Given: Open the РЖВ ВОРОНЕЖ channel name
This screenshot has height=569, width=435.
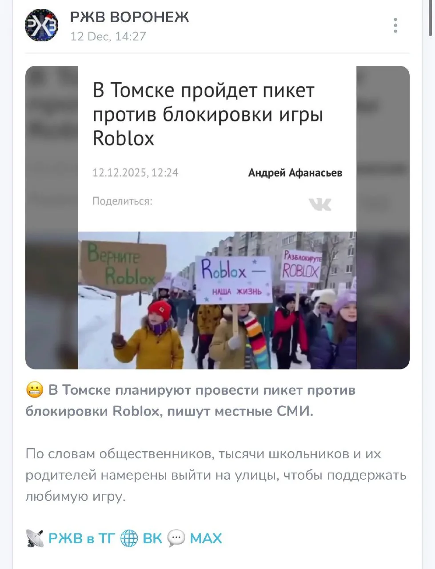Looking at the screenshot, I should coord(129,17).
